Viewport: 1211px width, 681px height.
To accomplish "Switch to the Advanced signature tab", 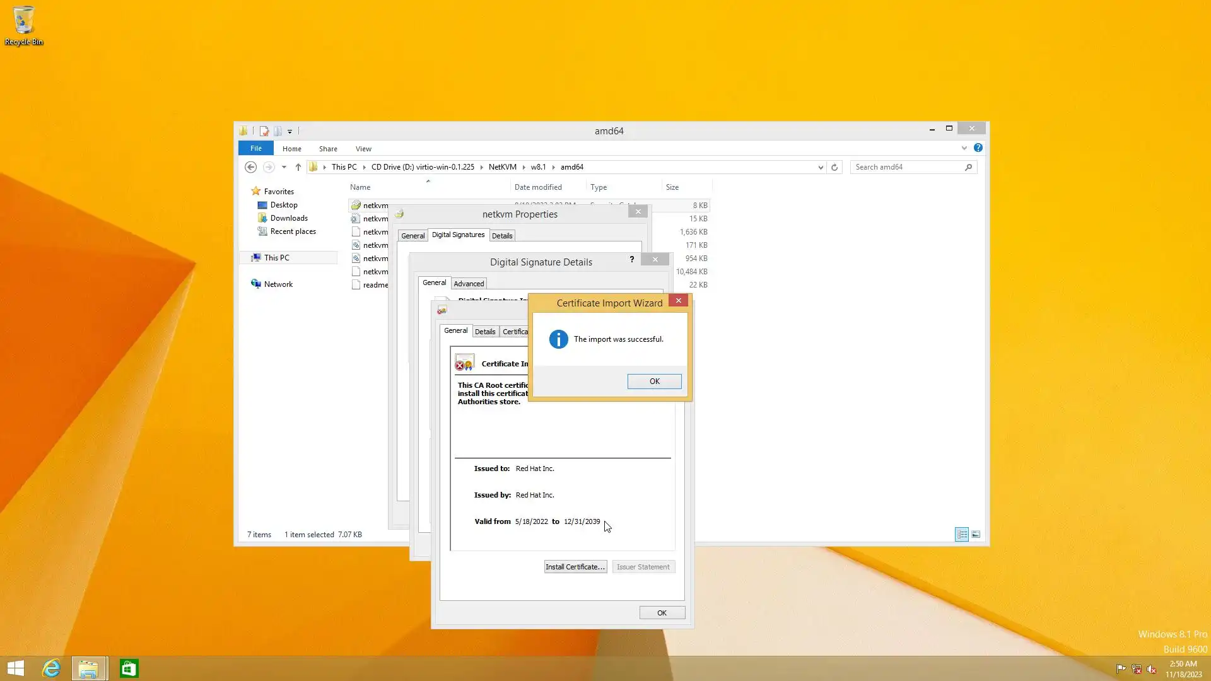I will click(x=469, y=284).
